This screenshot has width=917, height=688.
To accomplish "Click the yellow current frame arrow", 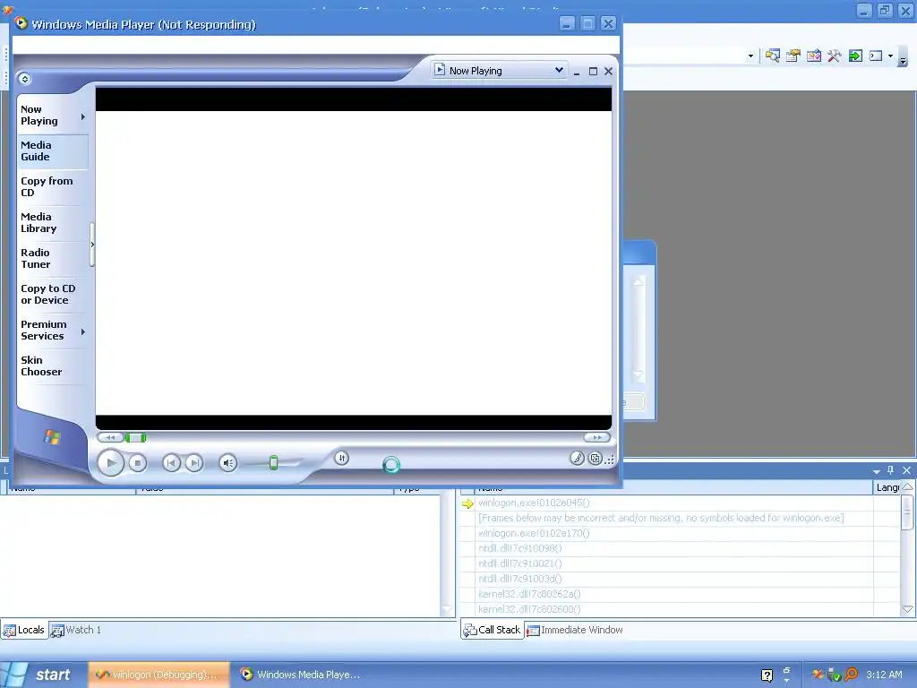I will (x=467, y=503).
